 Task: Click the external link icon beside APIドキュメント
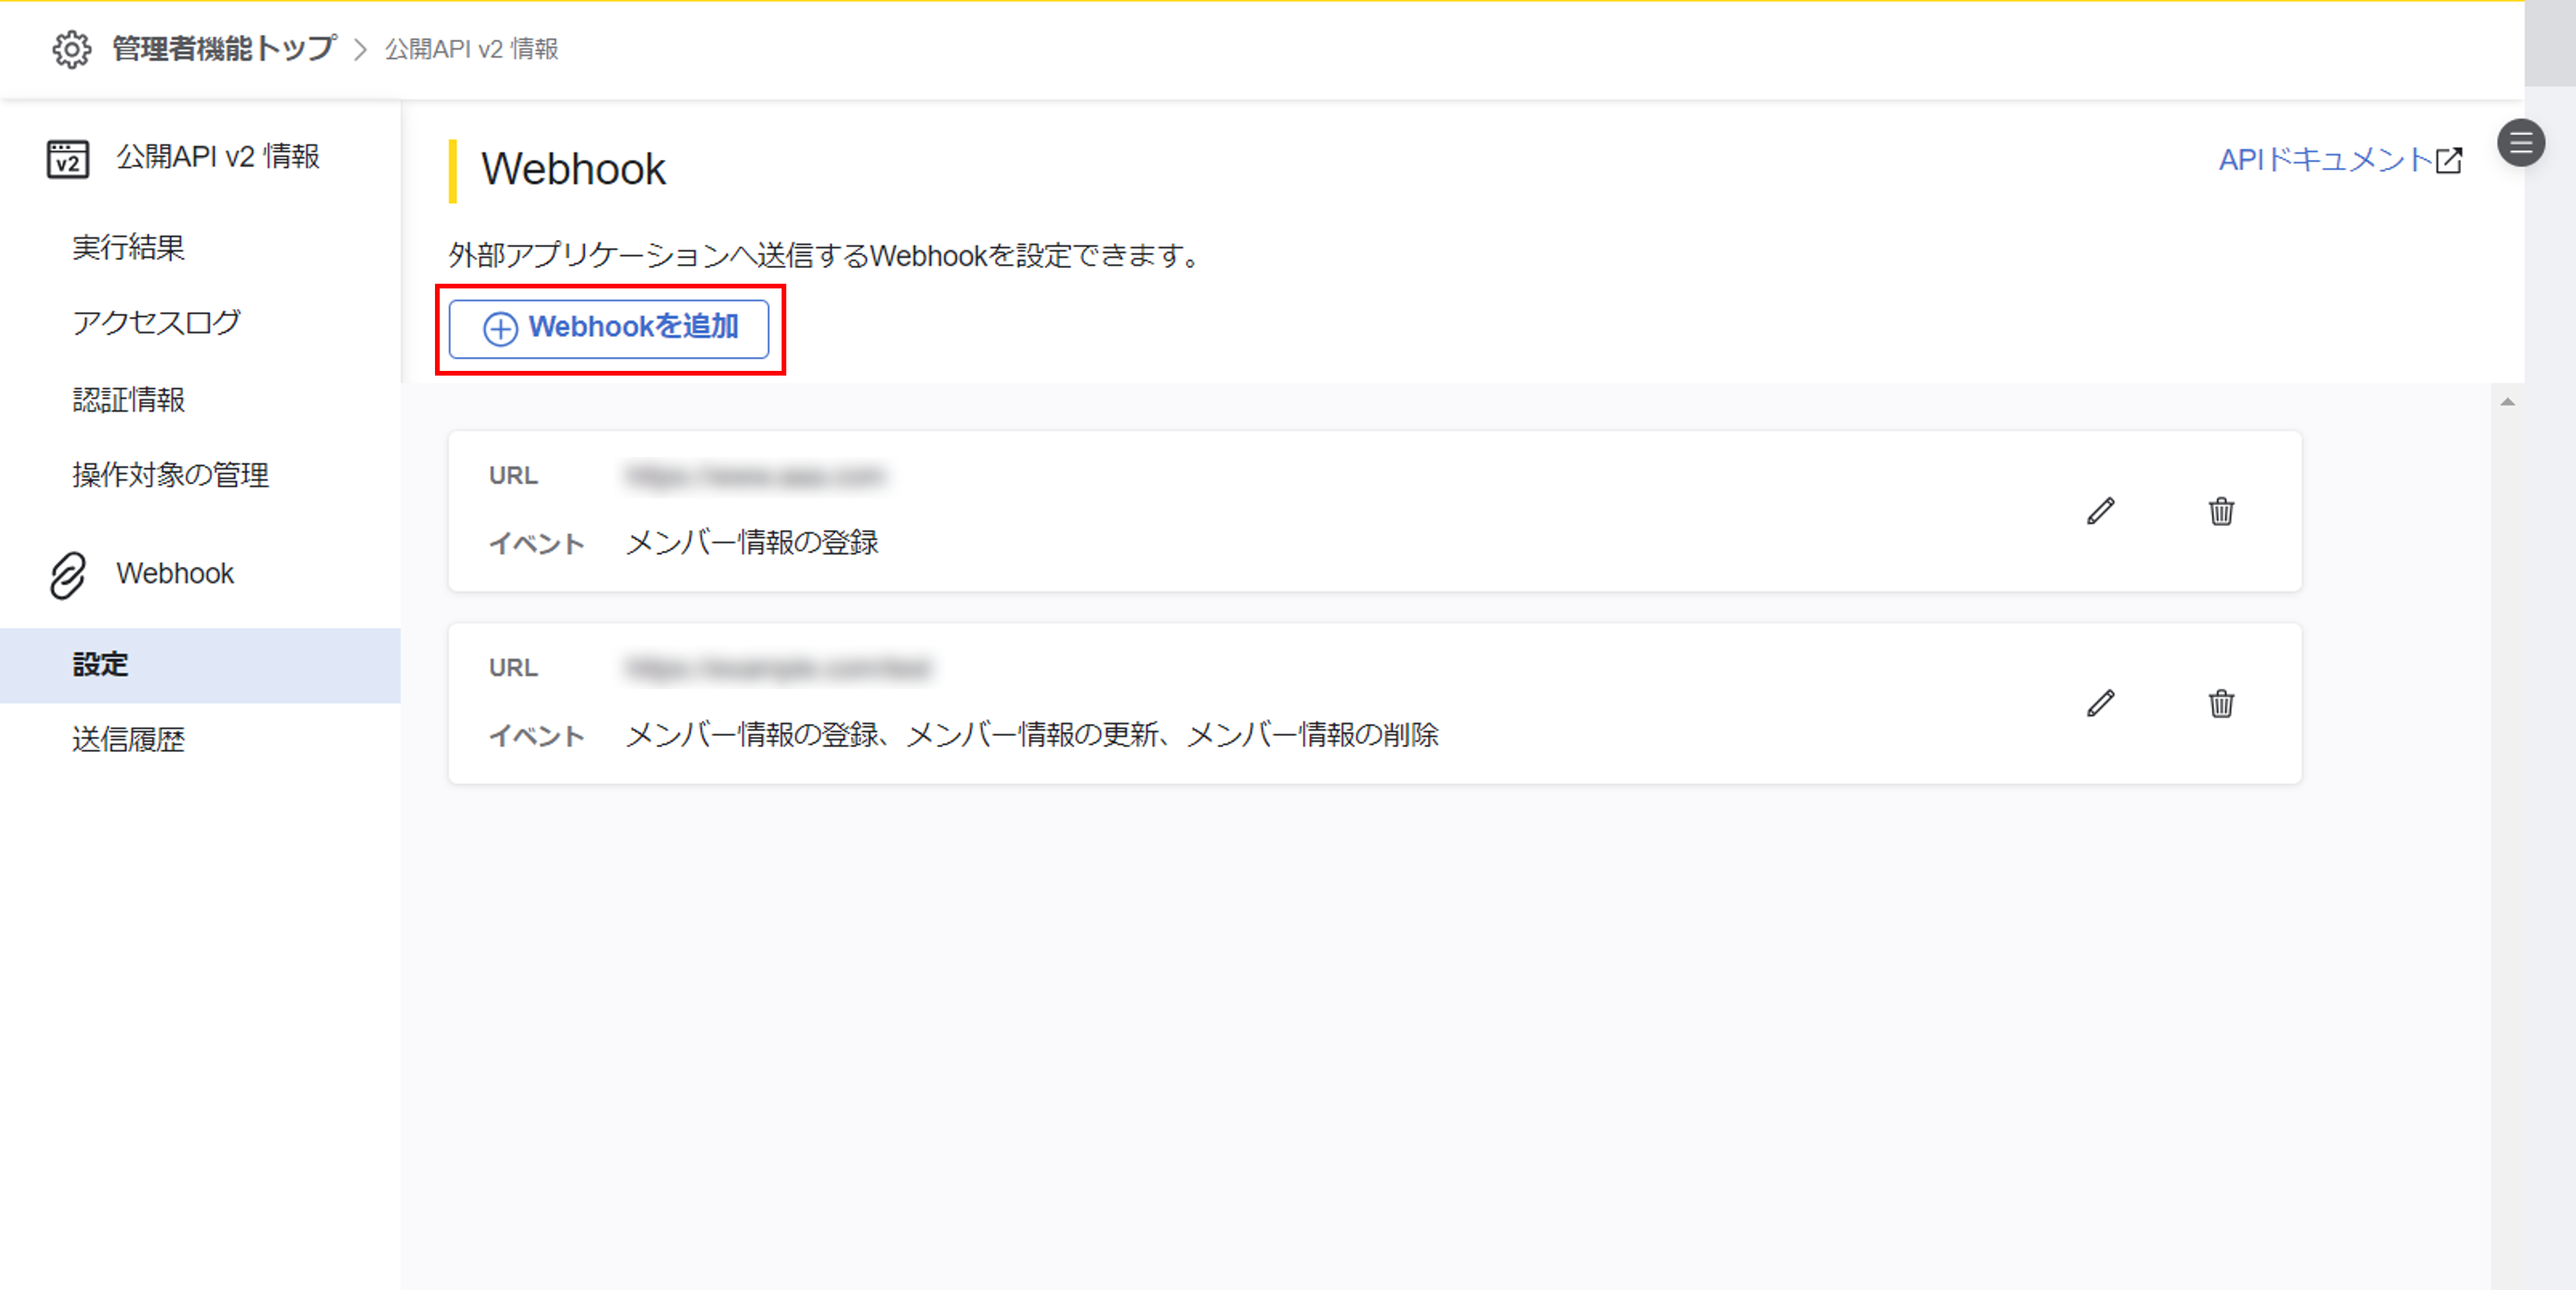click(x=2449, y=161)
